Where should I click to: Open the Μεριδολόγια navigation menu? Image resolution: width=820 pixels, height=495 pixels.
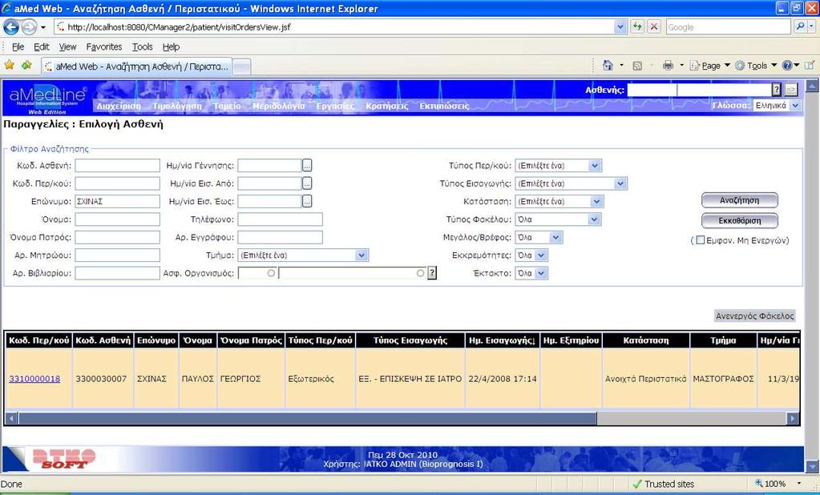pyautogui.click(x=278, y=106)
